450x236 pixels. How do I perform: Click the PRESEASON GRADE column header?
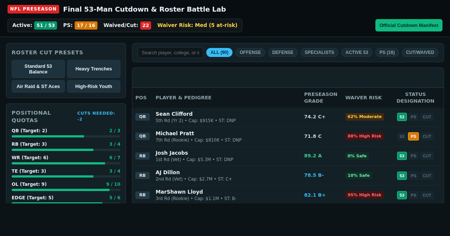pyautogui.click(x=321, y=98)
